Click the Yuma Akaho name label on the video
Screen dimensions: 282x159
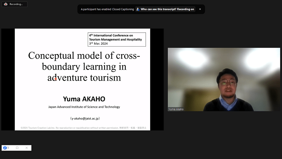[x=176, y=109]
